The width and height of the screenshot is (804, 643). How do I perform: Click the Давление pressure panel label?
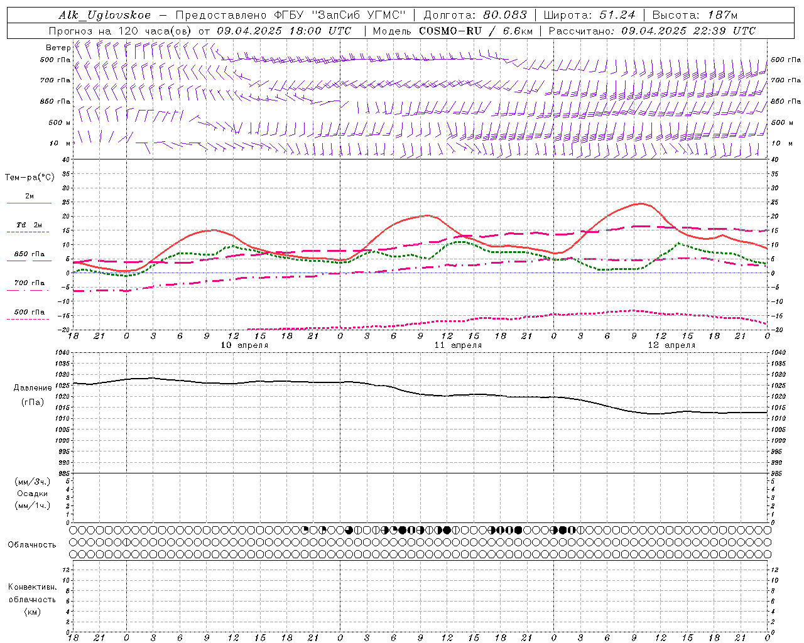[33, 388]
